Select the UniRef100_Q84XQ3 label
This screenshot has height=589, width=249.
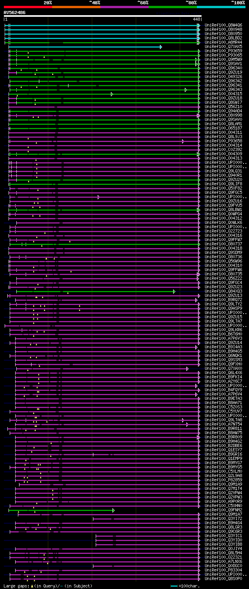tap(223, 291)
